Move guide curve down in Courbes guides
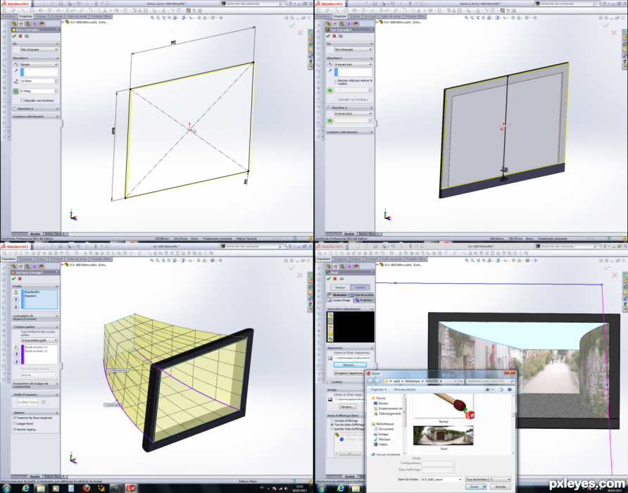628x493 pixels. point(16,361)
